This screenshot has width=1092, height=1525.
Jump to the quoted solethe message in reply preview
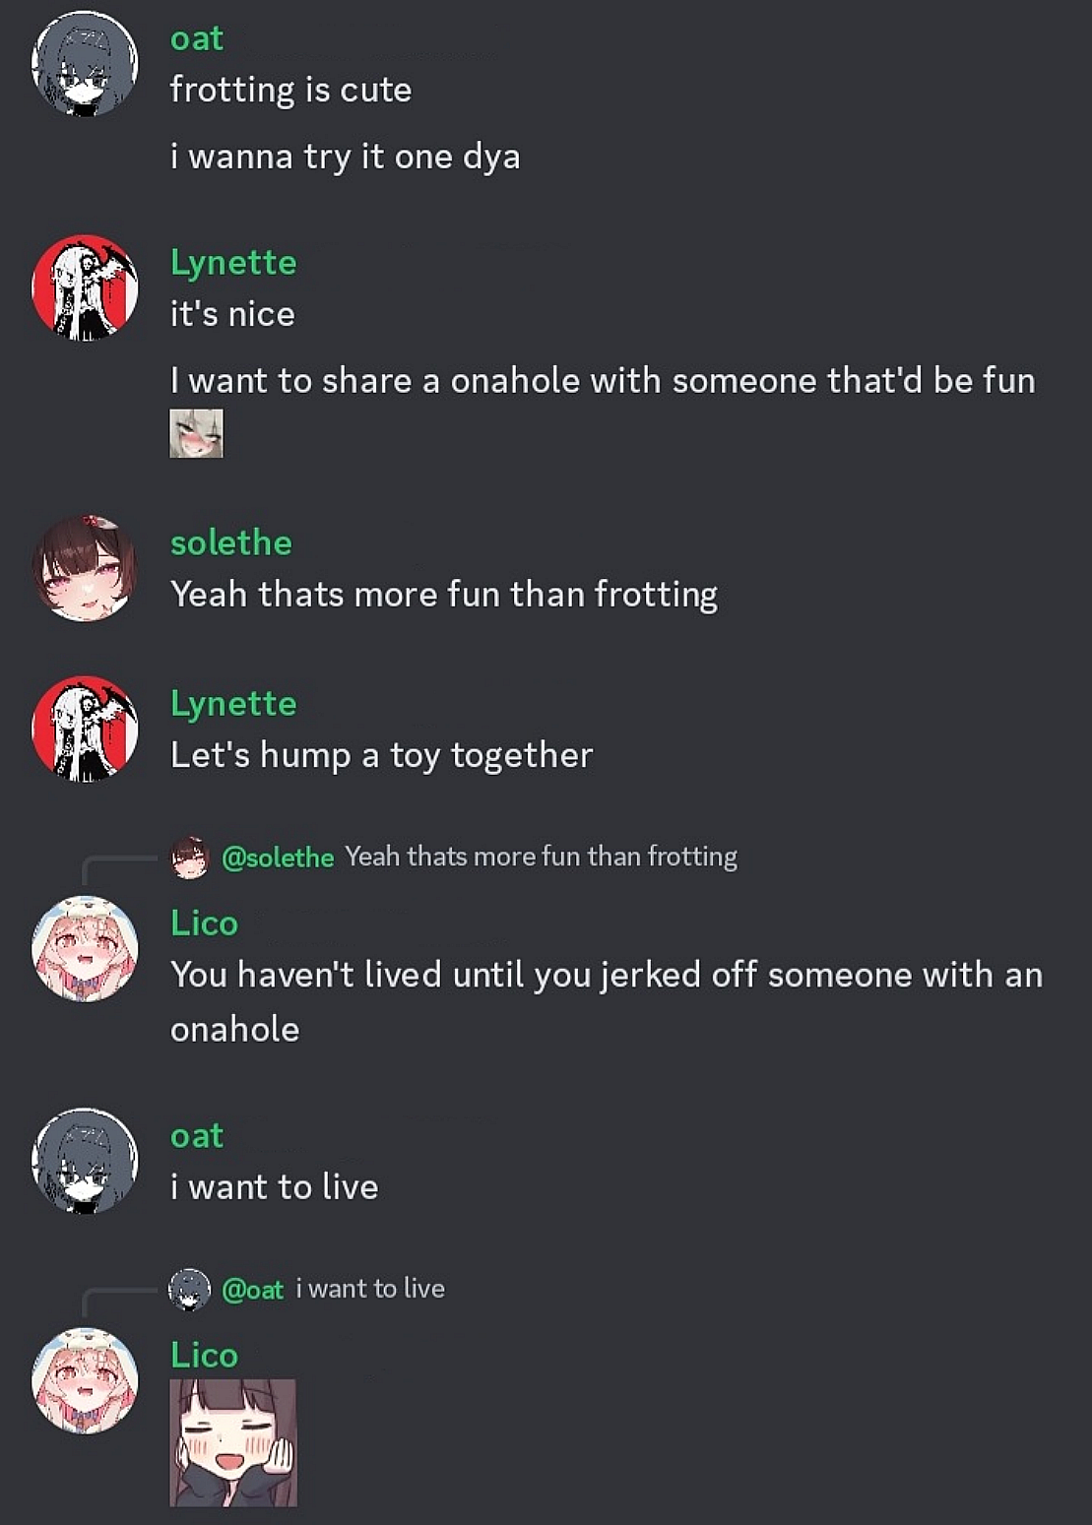541,857
